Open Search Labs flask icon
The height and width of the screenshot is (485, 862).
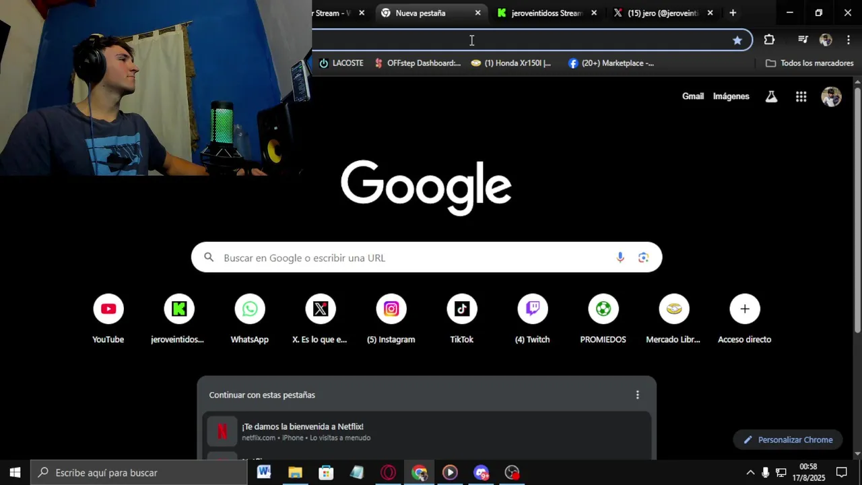772,96
